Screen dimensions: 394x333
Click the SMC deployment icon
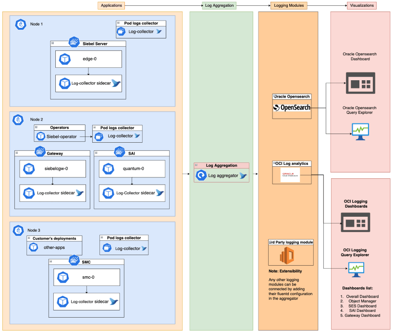(74, 260)
